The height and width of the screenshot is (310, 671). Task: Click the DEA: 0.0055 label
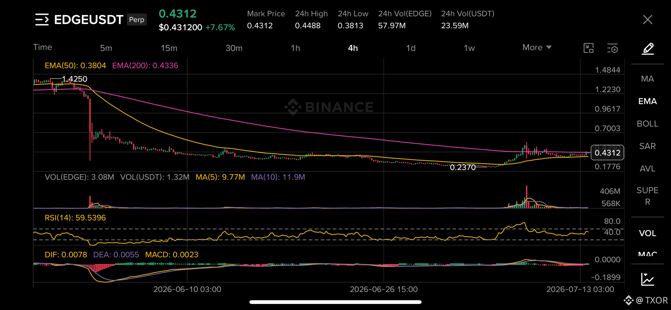116,255
